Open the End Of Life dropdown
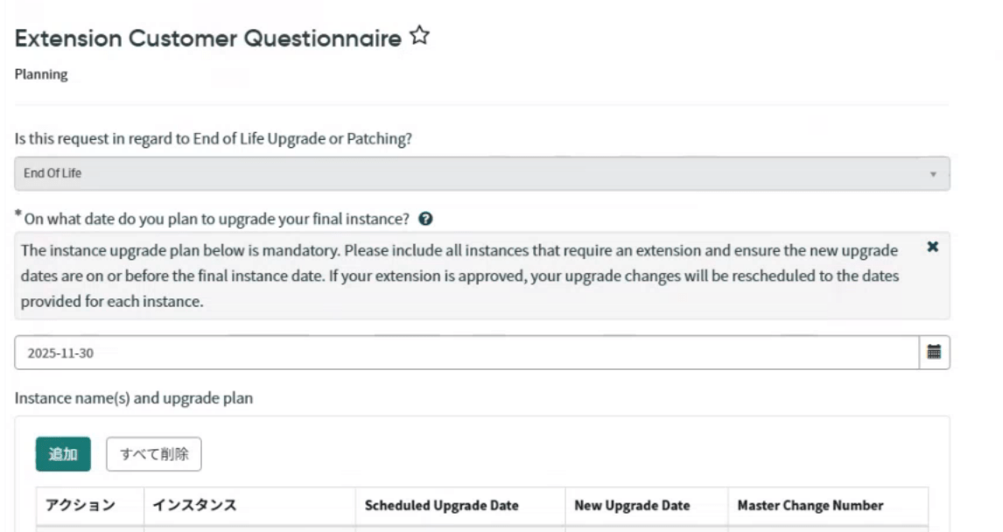Viewport: 1003px width, 532px height. pyautogui.click(x=481, y=173)
